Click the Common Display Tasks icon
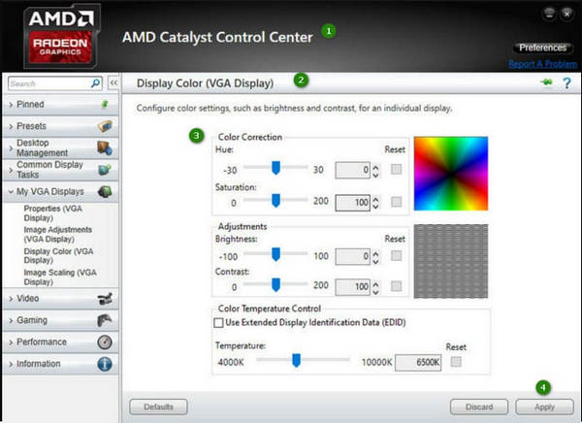 tap(105, 170)
